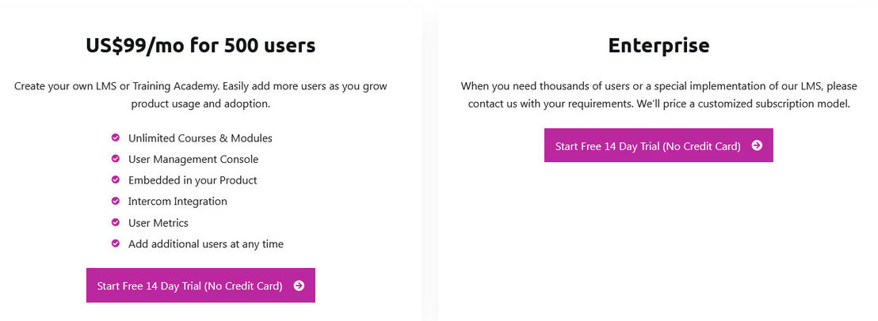Click the checkmark icon next to User Metrics

tap(116, 222)
